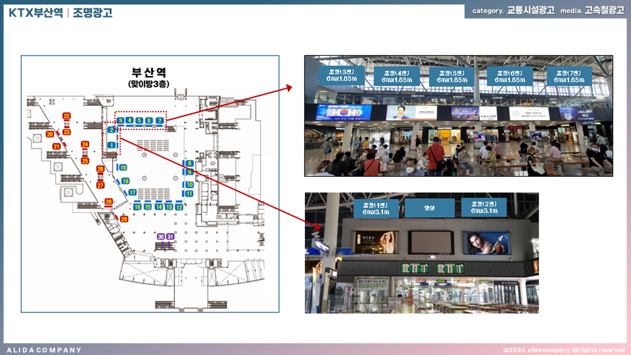Click purple marker number 30
Viewport: 631px width, 355px height.
(161, 237)
